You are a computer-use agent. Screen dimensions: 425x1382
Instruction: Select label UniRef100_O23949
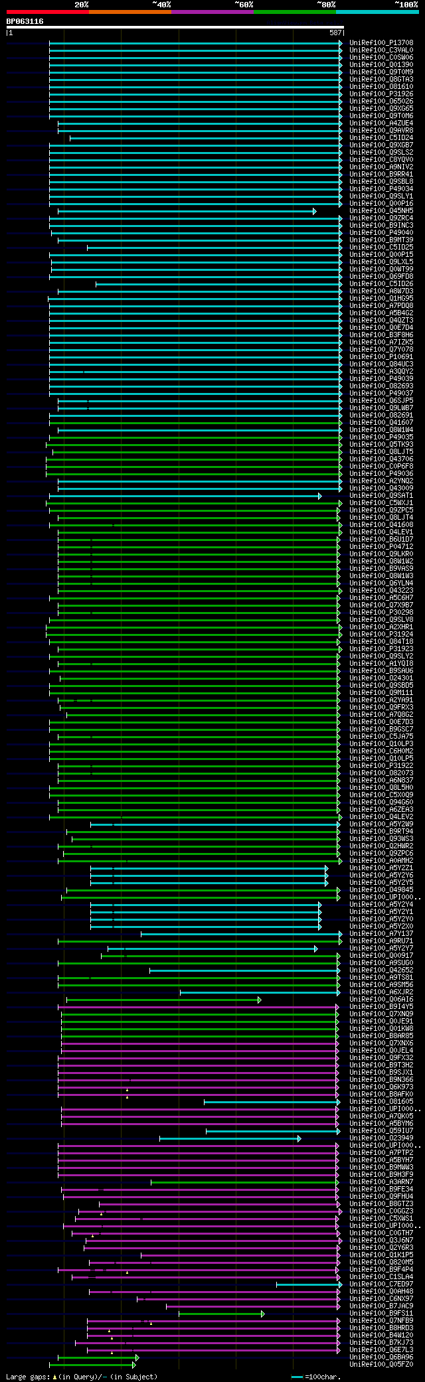pyautogui.click(x=381, y=1138)
